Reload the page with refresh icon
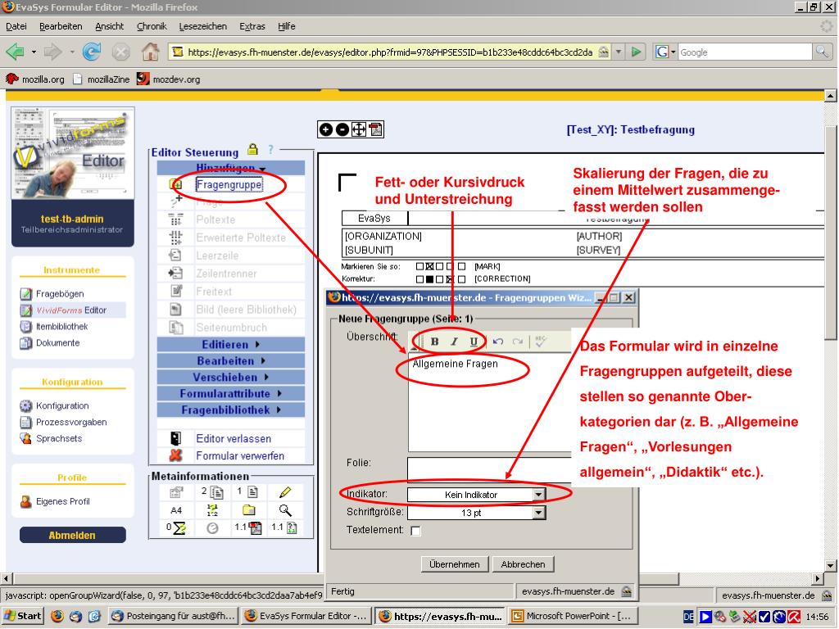This screenshot has height=629, width=839. [92, 52]
